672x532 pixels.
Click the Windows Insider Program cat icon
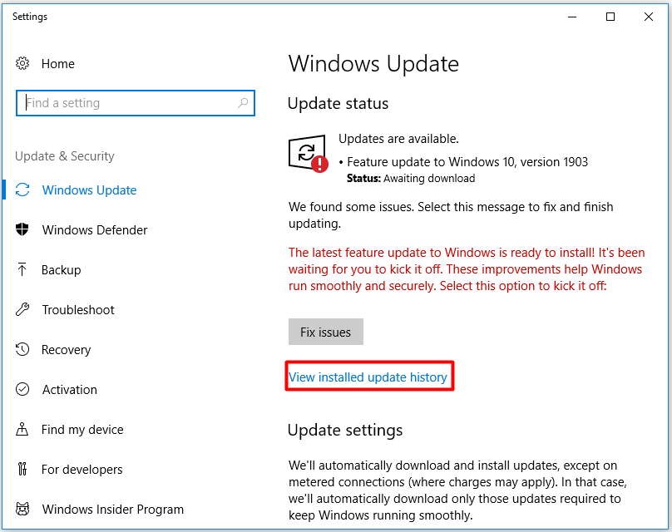tap(22, 509)
